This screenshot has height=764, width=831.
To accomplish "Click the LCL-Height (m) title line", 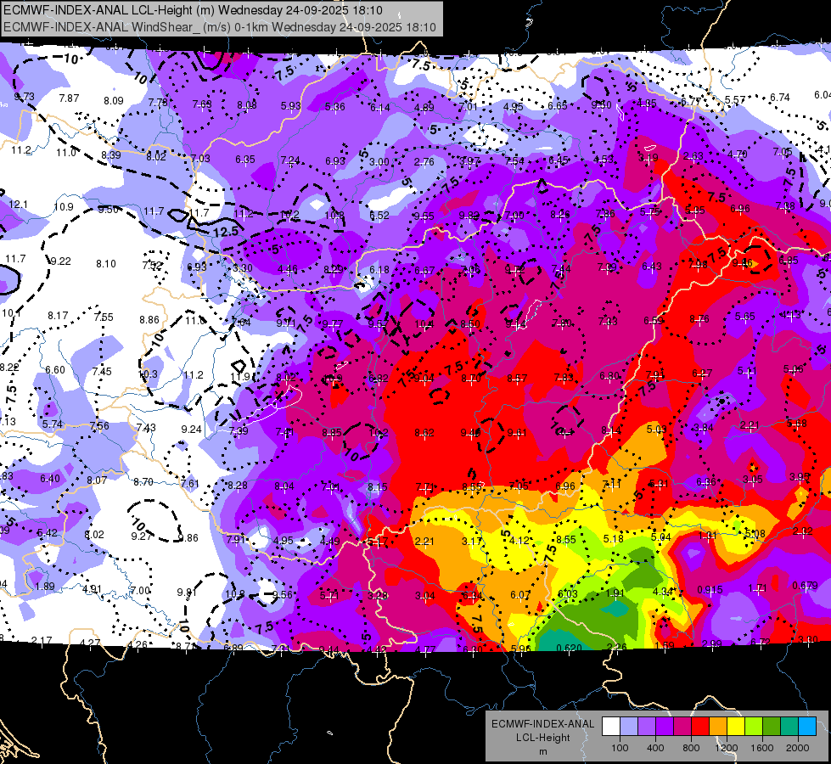I will (193, 10).
